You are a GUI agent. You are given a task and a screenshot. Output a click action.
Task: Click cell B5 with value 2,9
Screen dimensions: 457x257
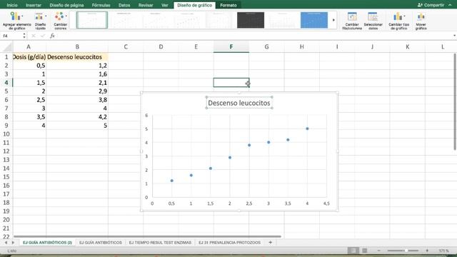[77, 91]
